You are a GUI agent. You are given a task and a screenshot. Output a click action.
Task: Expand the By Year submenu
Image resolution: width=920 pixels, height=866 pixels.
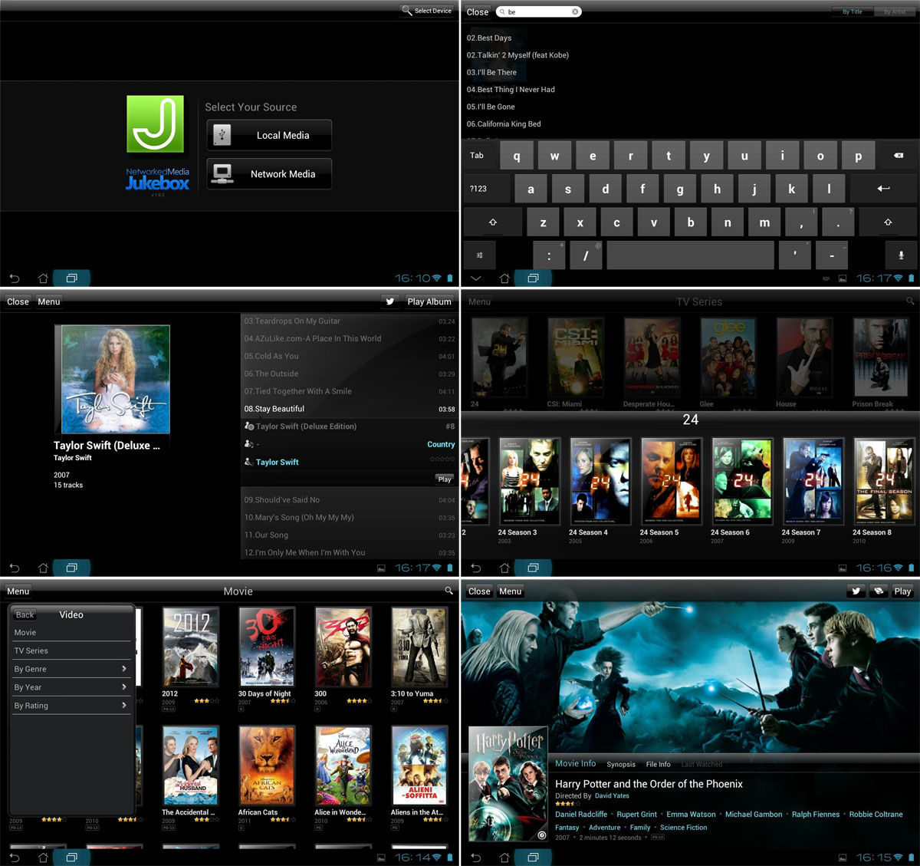[71, 687]
